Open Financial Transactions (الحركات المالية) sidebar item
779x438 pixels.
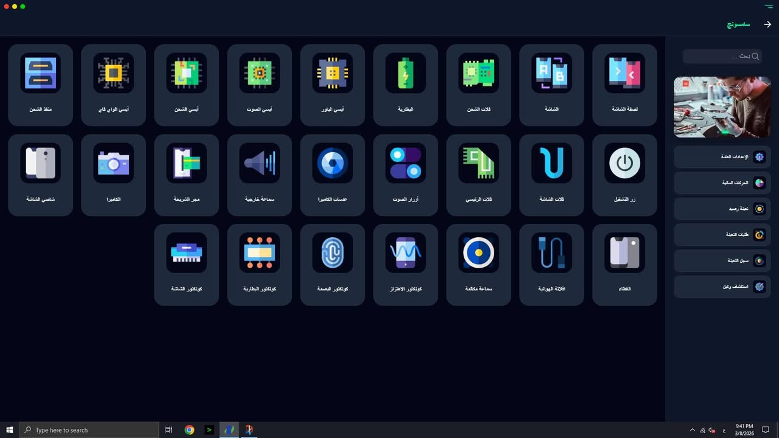pos(722,182)
